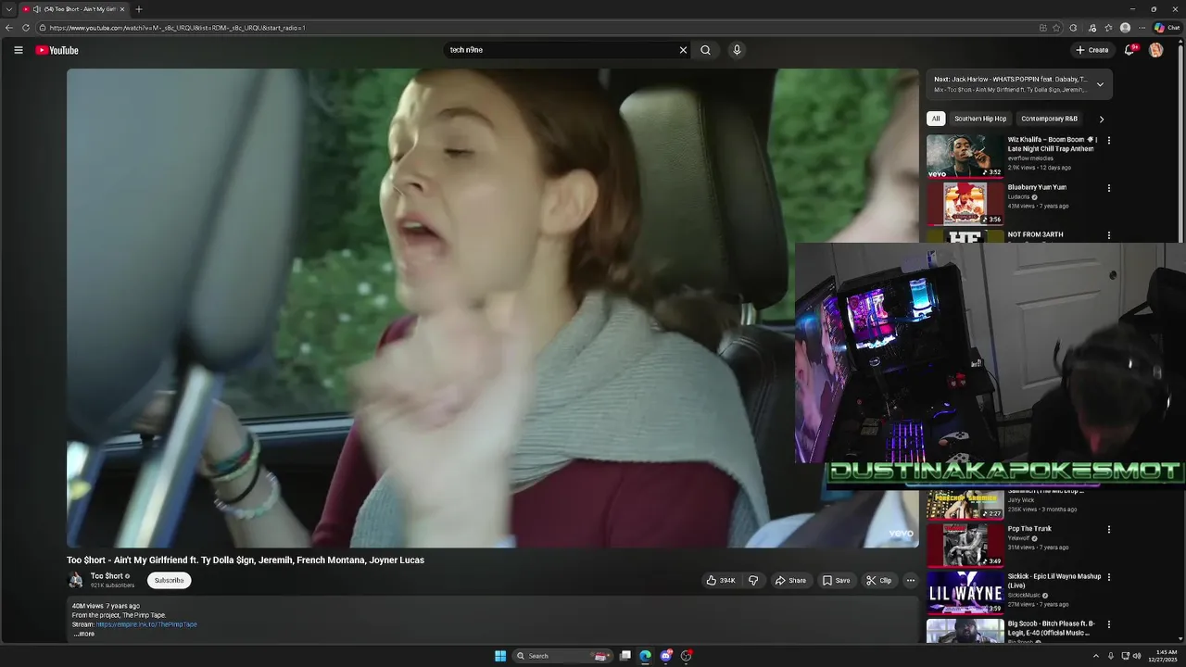Image resolution: width=1186 pixels, height=667 pixels.
Task: Open Copilot Chat in browser toolbar
Action: 1167,28
